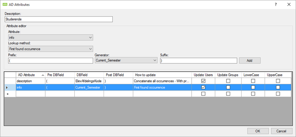Close the AD Attributes dialog

tap(289, 5)
